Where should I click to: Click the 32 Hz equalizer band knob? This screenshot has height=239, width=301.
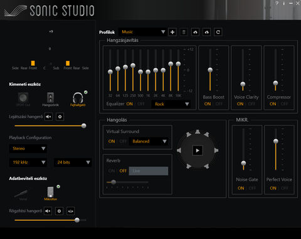110,72
